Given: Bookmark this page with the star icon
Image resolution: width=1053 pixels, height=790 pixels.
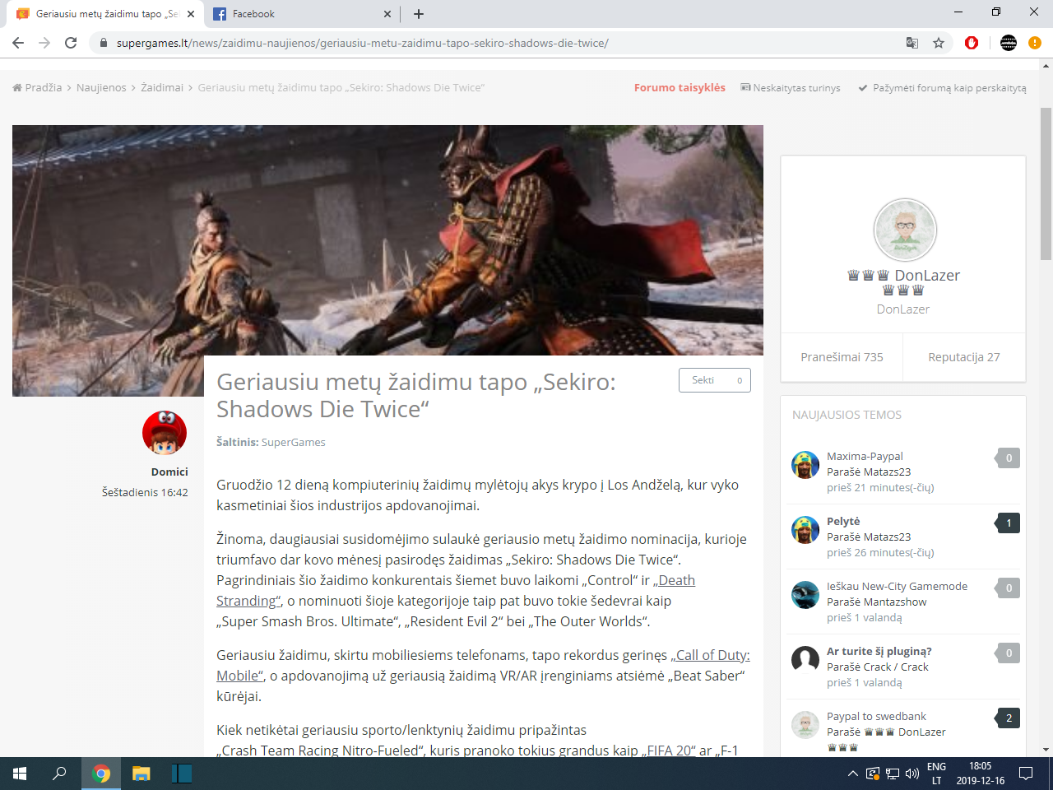Looking at the screenshot, I should 939,43.
